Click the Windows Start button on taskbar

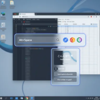tap(1, 98)
